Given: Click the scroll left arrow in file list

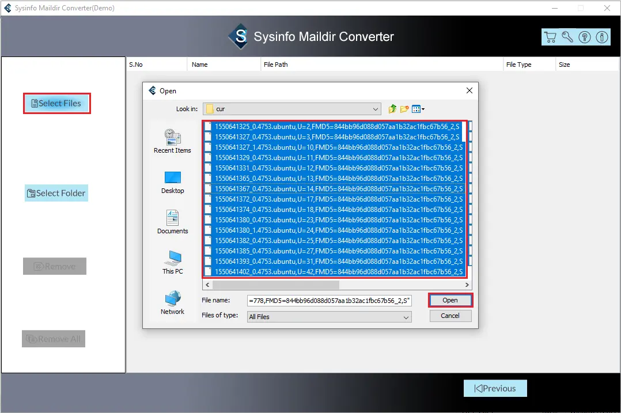Looking at the screenshot, I should coord(207,285).
